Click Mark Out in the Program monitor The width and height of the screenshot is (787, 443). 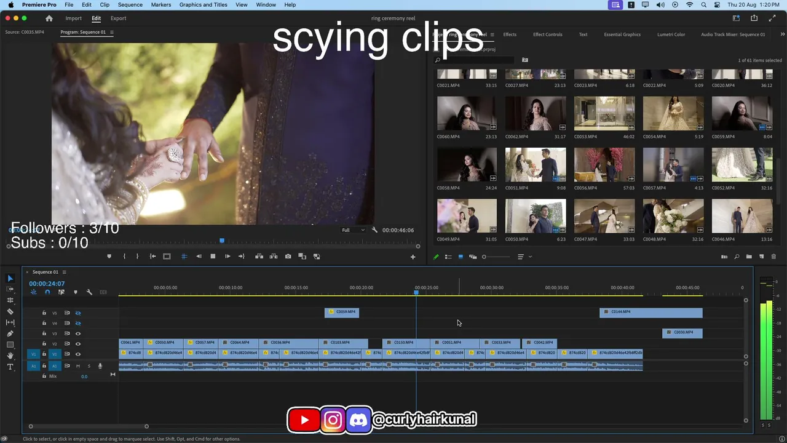(x=137, y=257)
